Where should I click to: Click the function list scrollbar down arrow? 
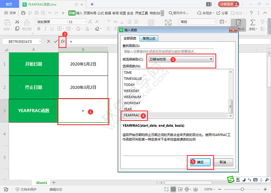click(231, 116)
